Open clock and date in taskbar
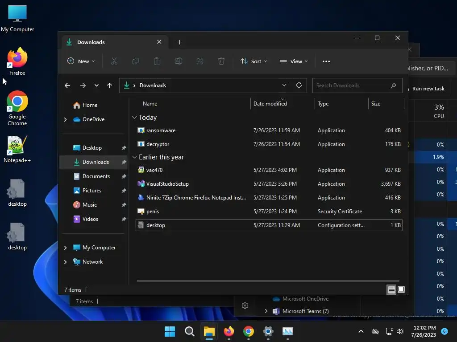The width and height of the screenshot is (457, 342). [x=424, y=331]
